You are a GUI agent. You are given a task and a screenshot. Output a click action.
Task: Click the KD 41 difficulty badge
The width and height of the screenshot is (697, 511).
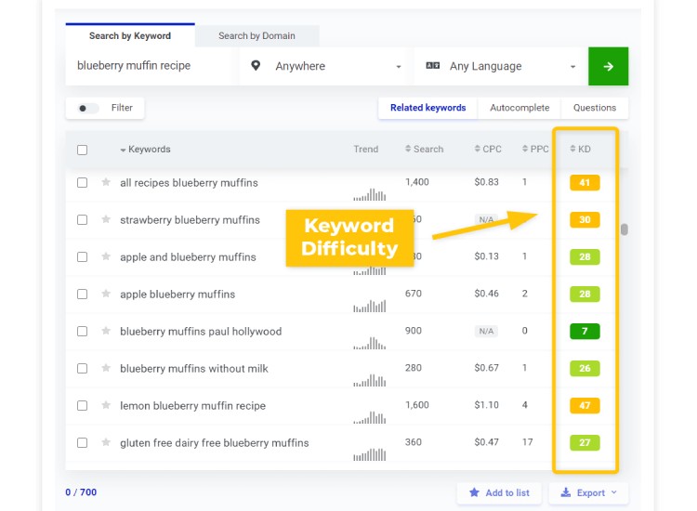pos(585,183)
